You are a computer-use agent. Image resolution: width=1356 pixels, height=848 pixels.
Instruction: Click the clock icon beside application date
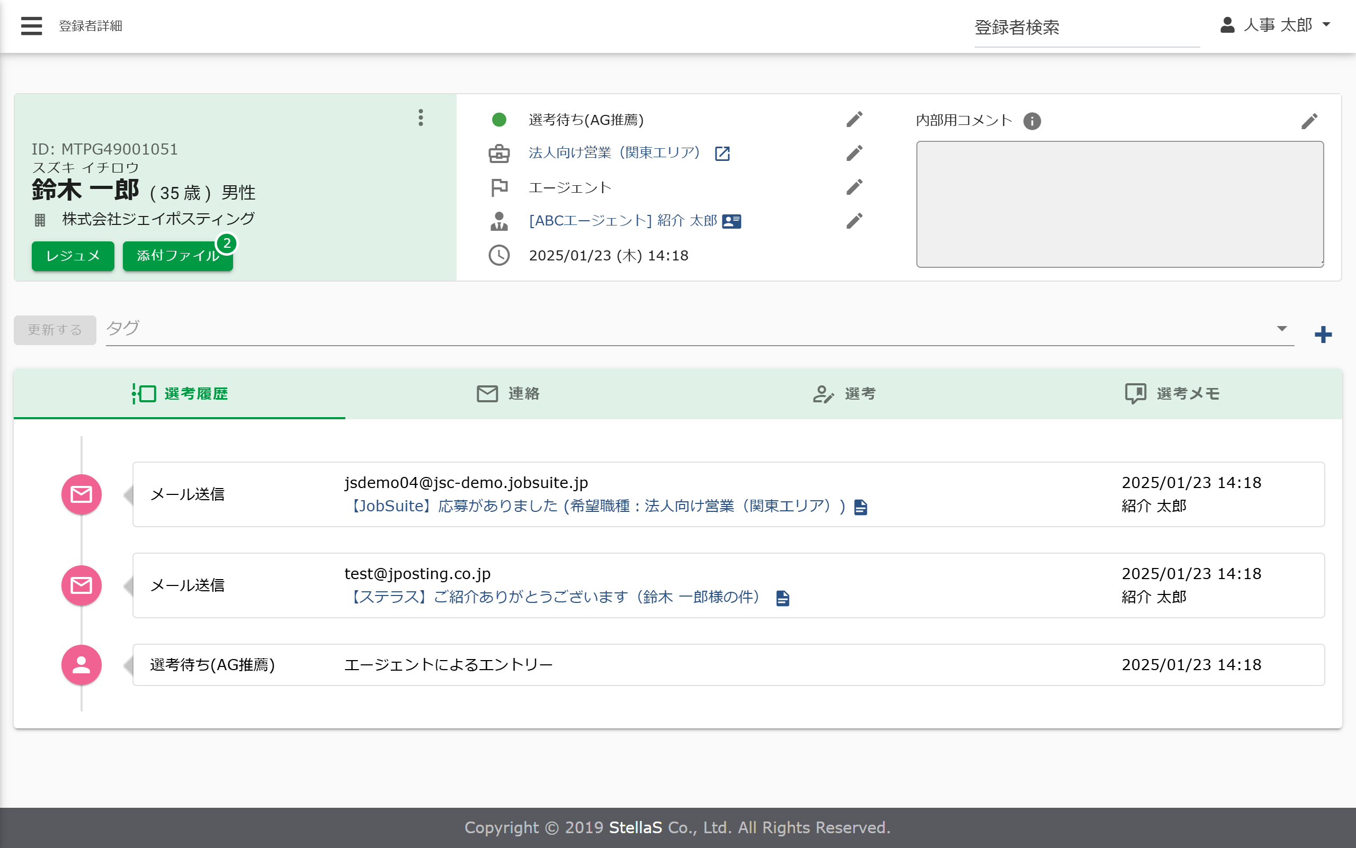pyautogui.click(x=499, y=255)
